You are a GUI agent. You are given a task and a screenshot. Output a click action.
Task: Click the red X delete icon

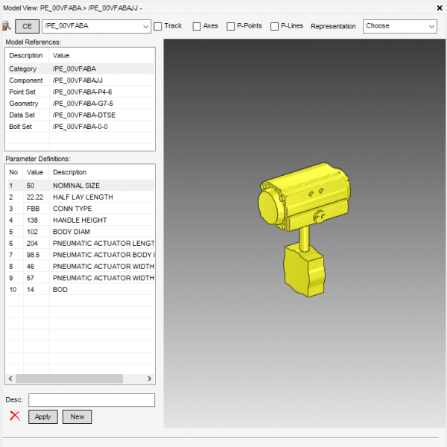coord(15,416)
